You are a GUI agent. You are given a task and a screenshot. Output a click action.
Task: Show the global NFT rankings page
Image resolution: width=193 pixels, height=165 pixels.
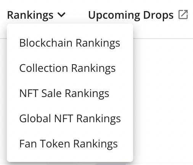[70, 118]
